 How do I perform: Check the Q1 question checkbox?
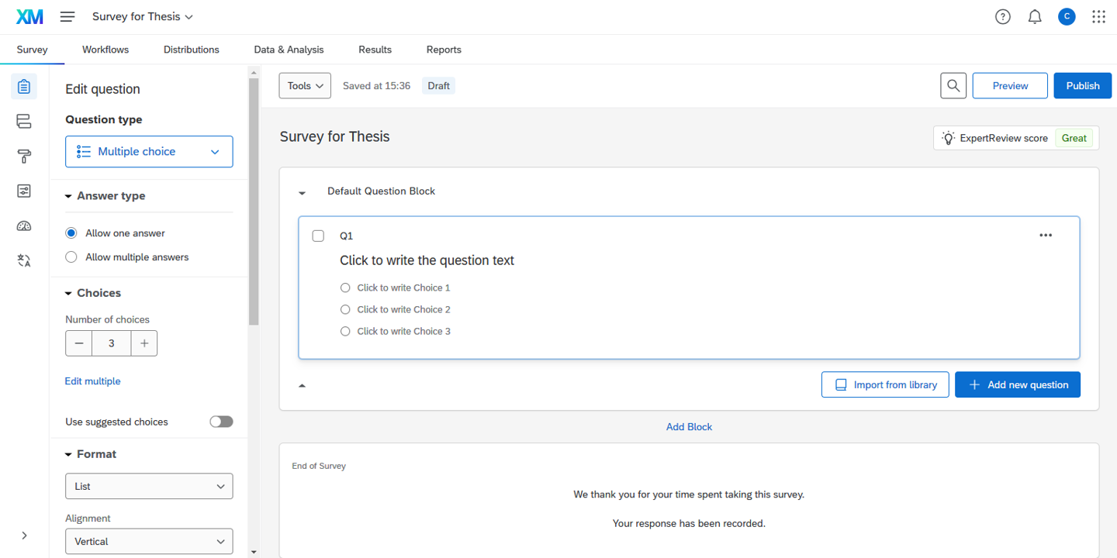318,236
